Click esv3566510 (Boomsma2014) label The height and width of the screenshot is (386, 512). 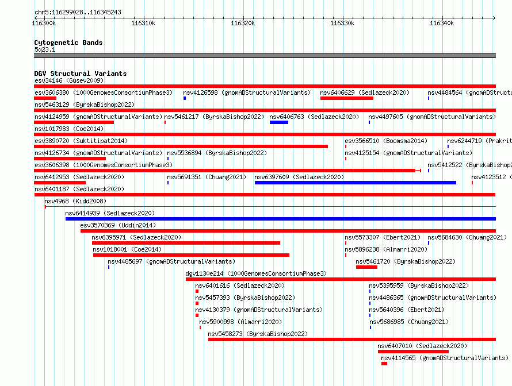386,141
